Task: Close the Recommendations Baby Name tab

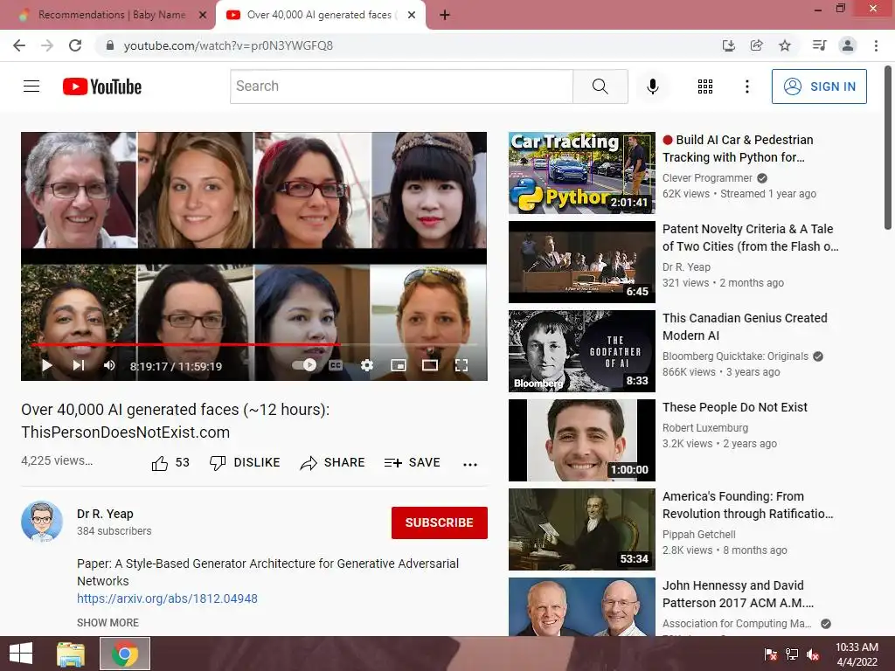Action: tap(203, 16)
